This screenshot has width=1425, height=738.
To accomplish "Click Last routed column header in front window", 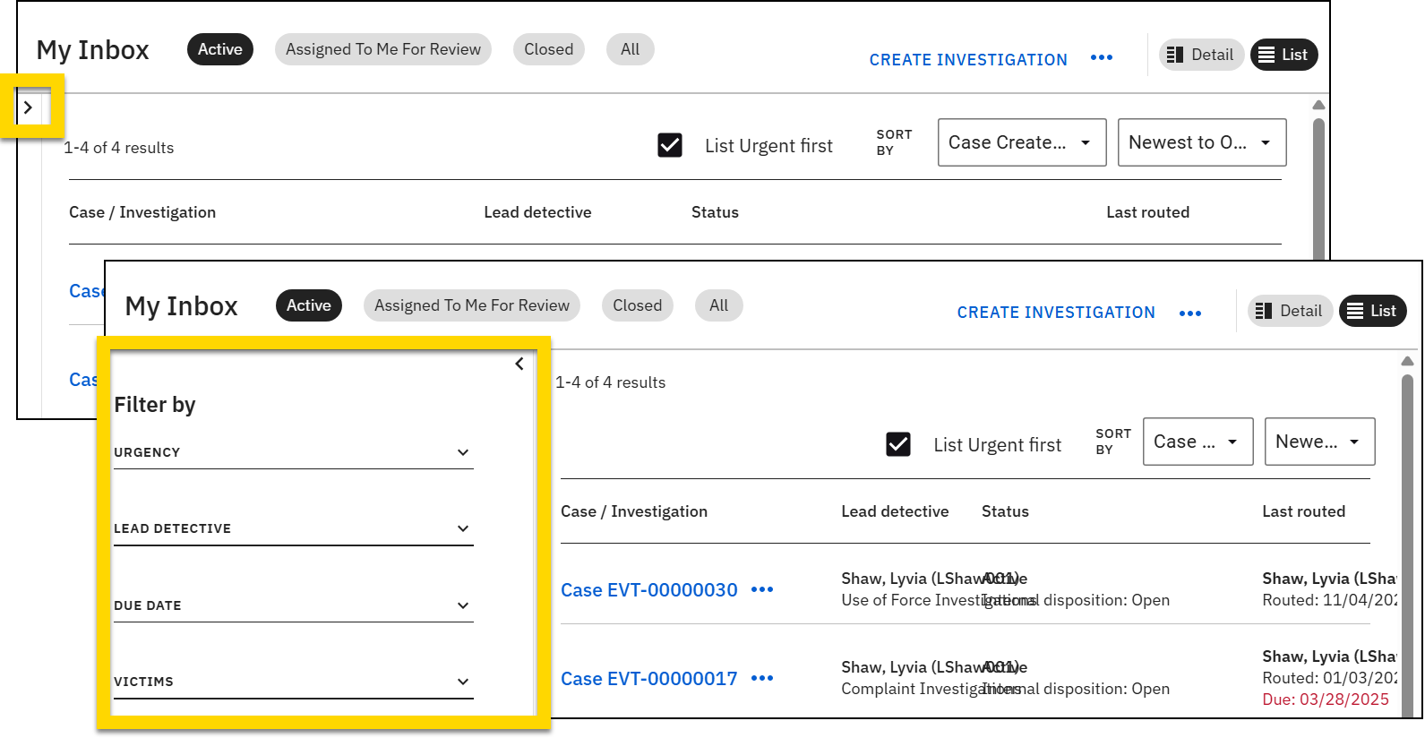I will (x=1303, y=511).
